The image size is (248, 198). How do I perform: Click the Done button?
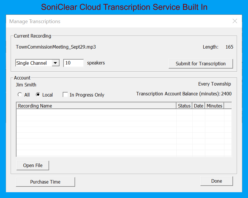(216, 181)
